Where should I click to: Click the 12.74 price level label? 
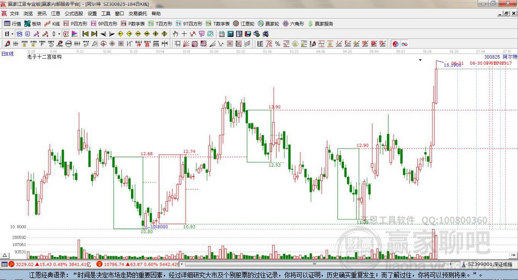(189, 152)
